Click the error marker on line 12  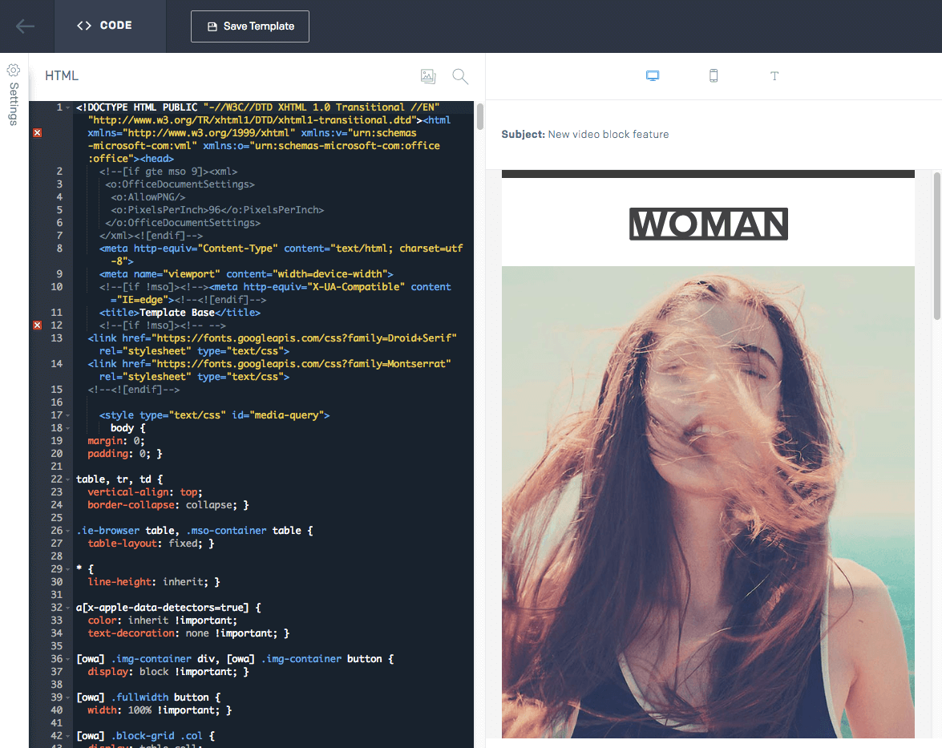tap(37, 325)
